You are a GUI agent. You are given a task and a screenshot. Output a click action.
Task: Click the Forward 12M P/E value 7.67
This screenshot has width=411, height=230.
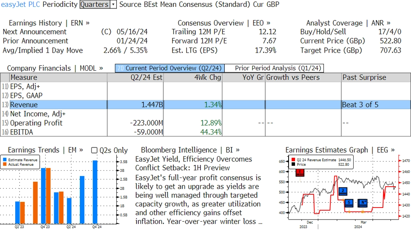point(269,41)
